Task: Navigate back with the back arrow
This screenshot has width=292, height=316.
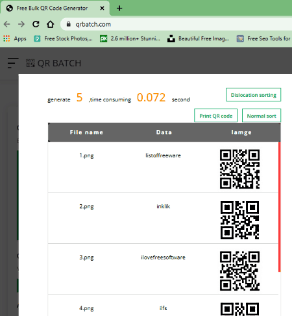Action: (x=7, y=24)
